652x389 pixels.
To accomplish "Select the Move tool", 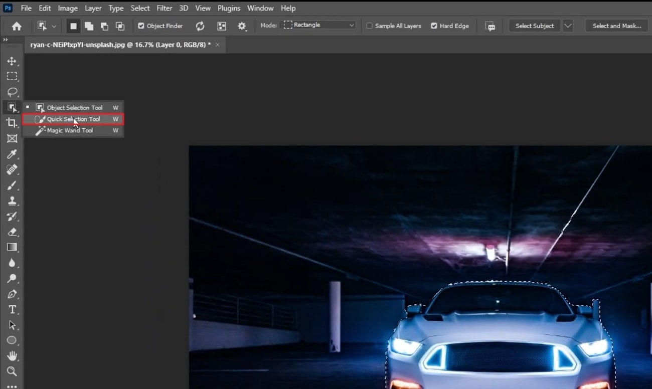I will [x=12, y=61].
